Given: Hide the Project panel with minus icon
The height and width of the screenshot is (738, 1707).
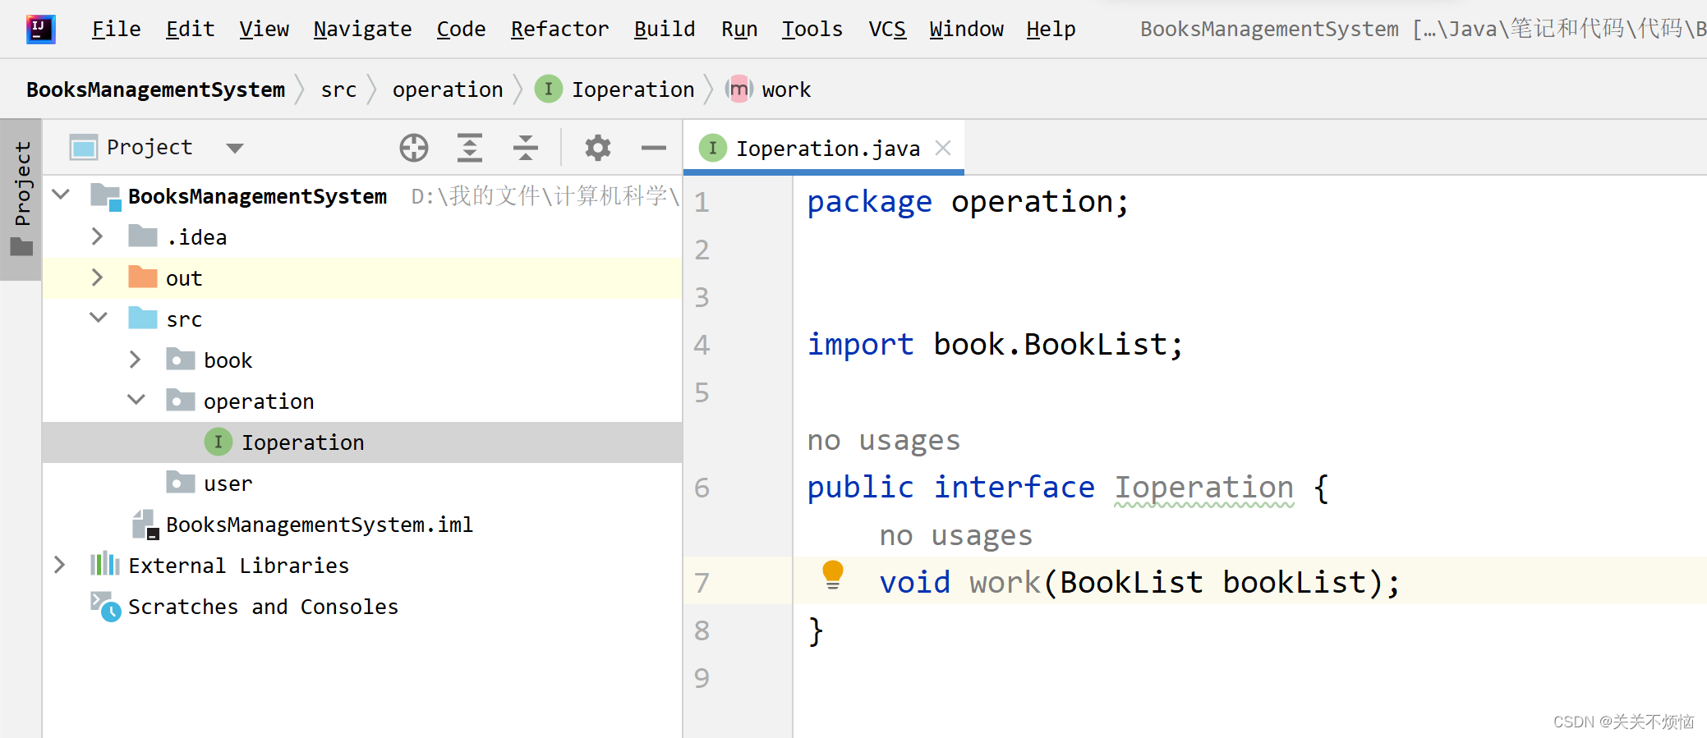Looking at the screenshot, I should 653,148.
